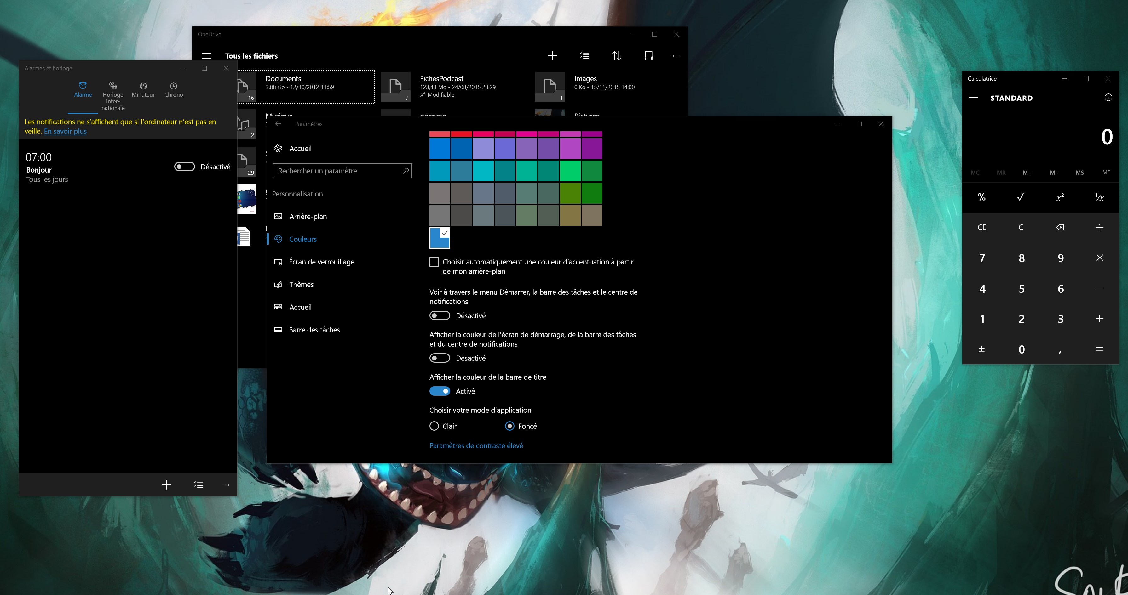Click the percent key in Calculatrice

(982, 197)
